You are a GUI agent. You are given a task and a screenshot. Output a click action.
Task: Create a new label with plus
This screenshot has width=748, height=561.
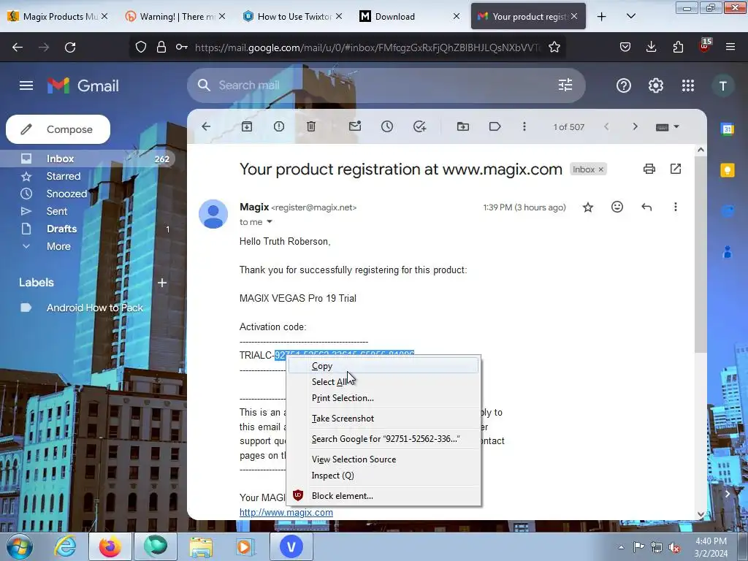coord(162,283)
